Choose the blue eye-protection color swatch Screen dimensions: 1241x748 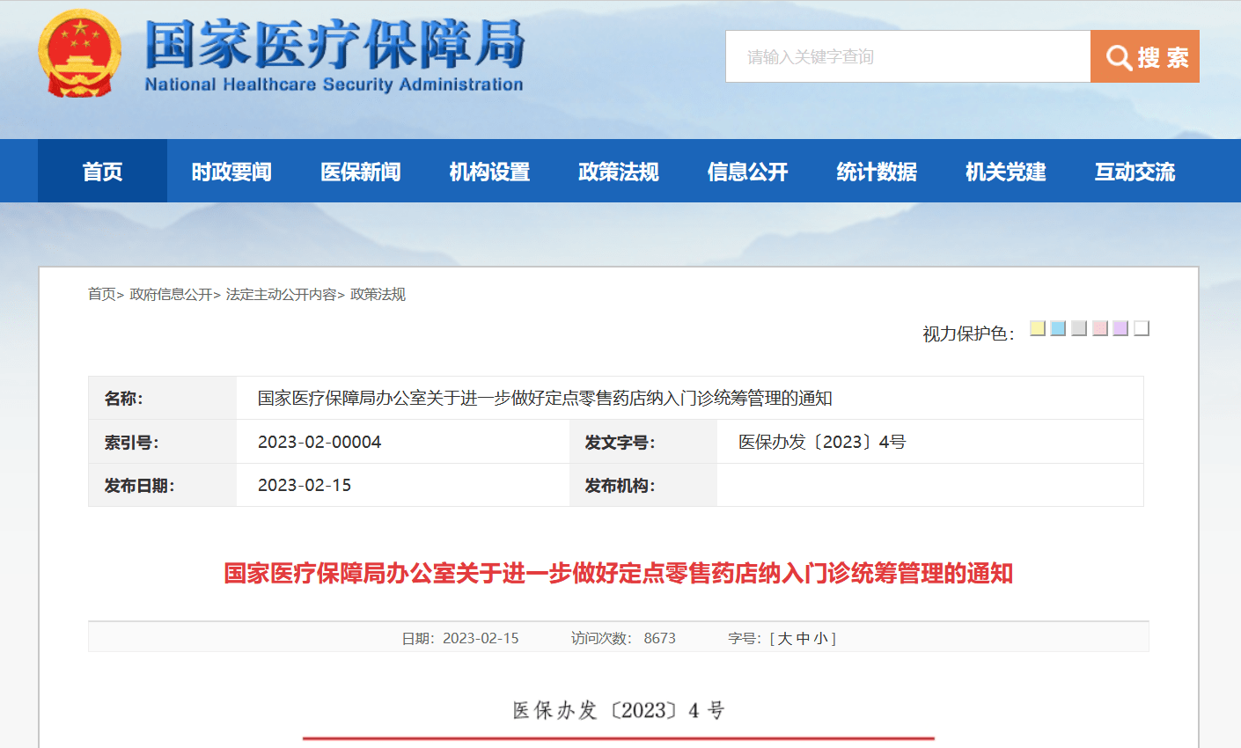click(1058, 328)
